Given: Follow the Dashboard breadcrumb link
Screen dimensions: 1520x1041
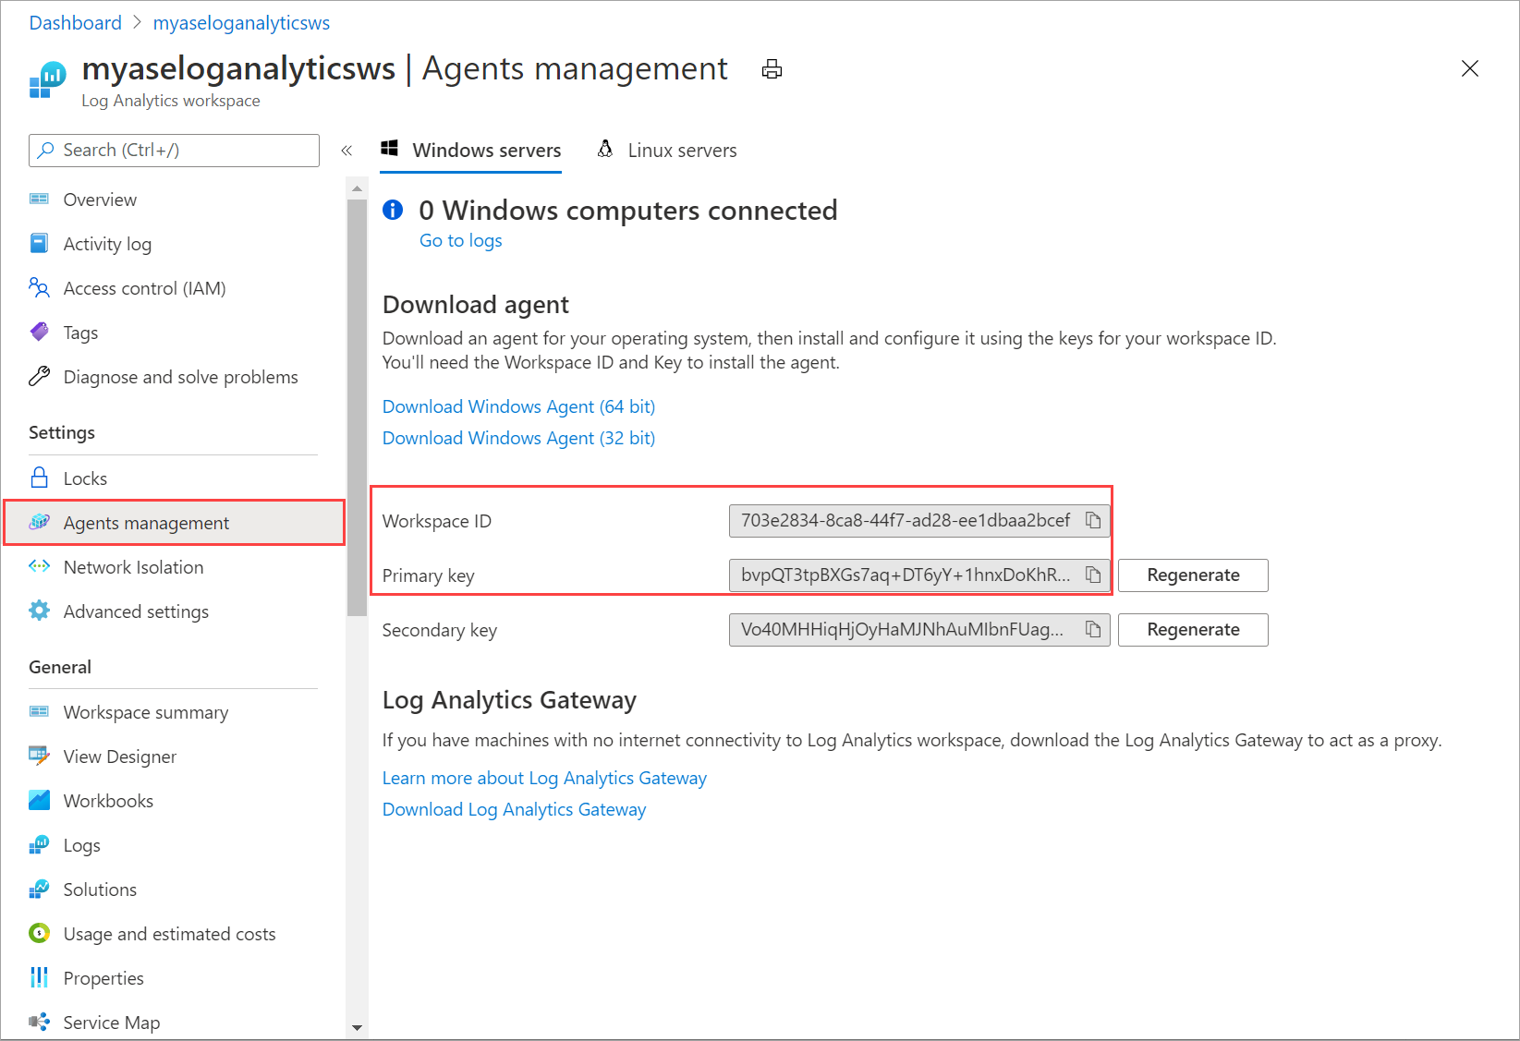Looking at the screenshot, I should [75, 22].
